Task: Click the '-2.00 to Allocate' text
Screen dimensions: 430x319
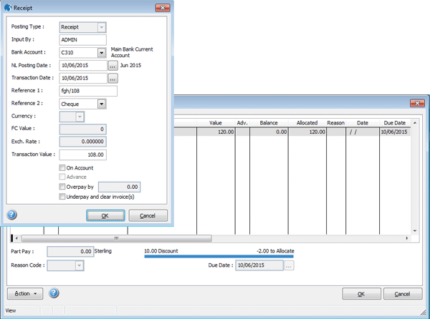Action: [x=275, y=251]
